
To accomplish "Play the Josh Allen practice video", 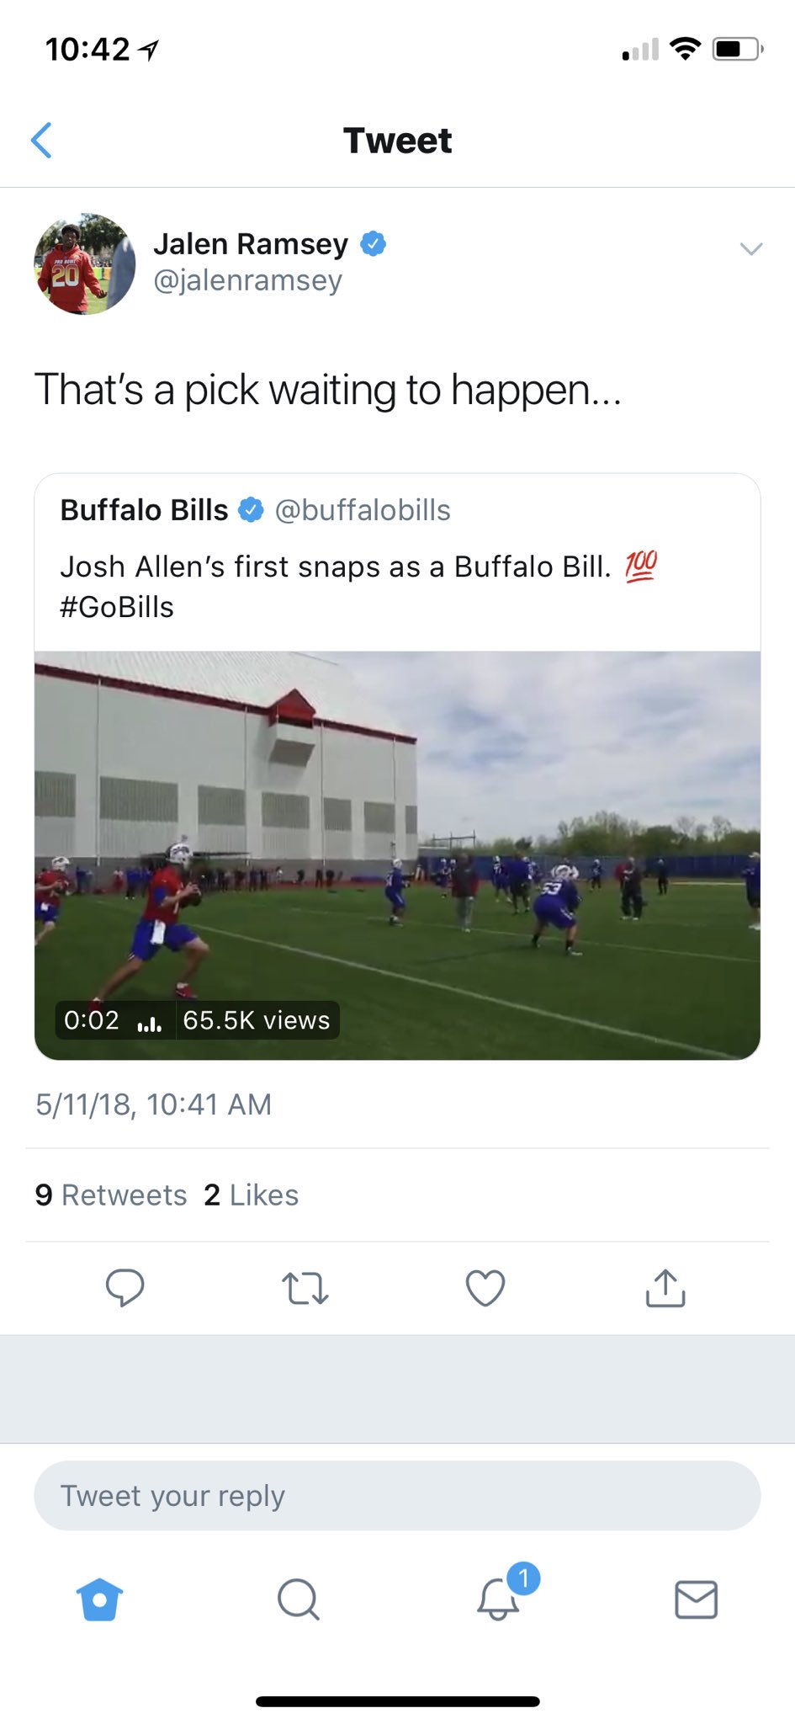I will [x=397, y=854].
